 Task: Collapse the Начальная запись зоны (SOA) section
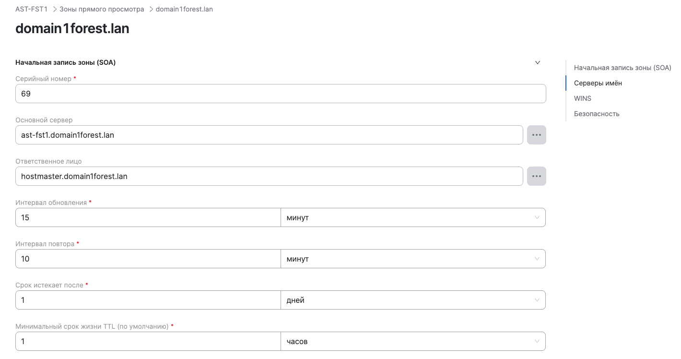click(537, 62)
